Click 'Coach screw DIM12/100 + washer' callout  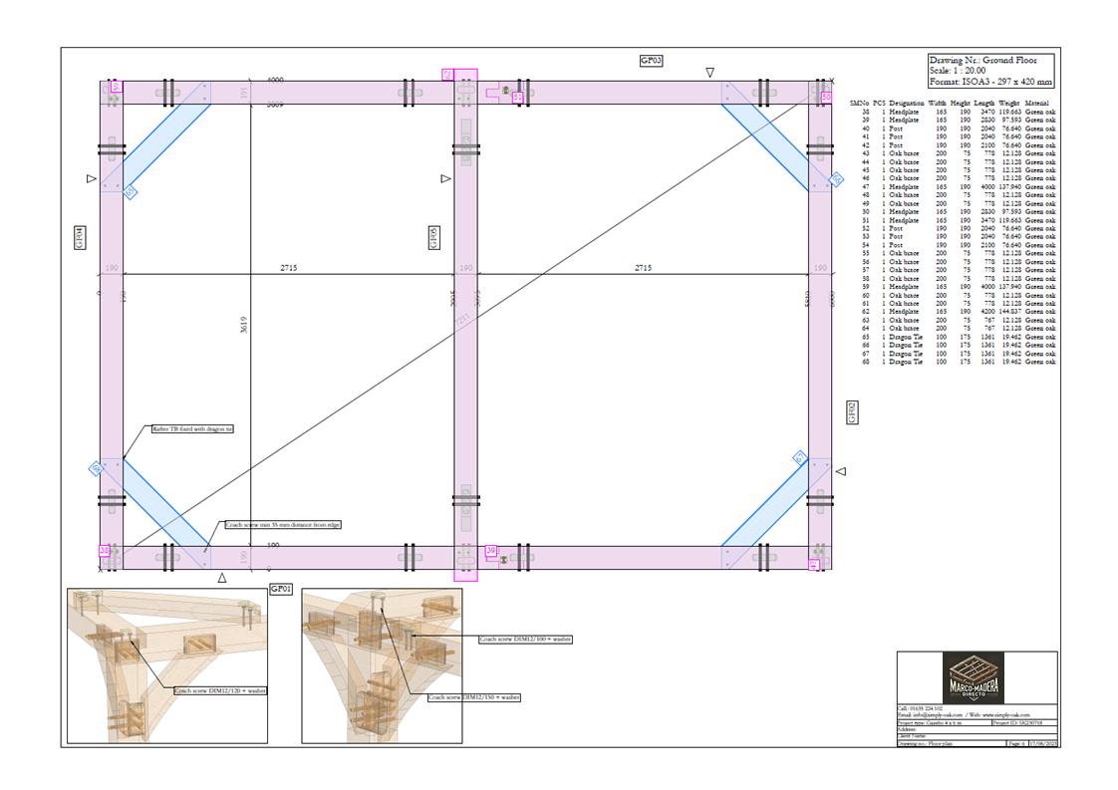tap(525, 639)
